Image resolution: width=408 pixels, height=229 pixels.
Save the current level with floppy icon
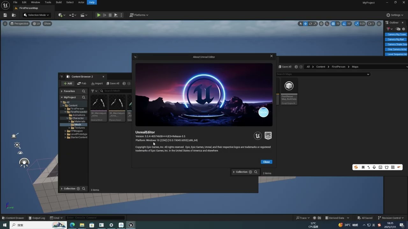(5, 15)
